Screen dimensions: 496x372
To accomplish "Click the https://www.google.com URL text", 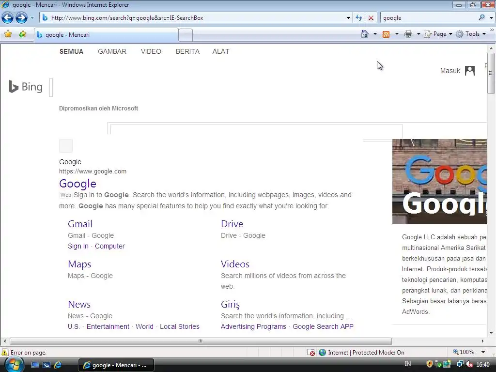I will (x=93, y=171).
